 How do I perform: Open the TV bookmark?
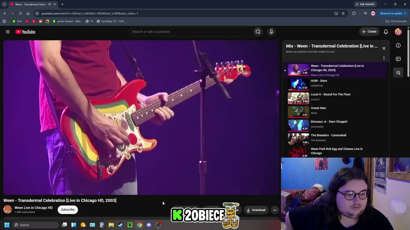tap(89, 21)
